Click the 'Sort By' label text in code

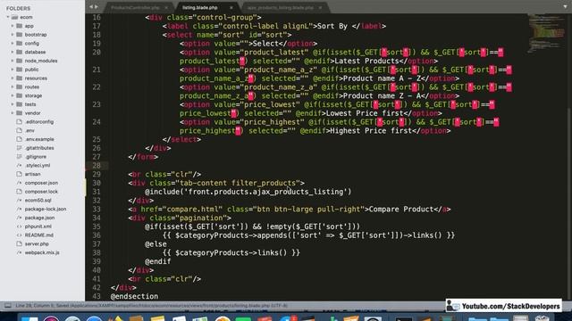click(x=332, y=26)
